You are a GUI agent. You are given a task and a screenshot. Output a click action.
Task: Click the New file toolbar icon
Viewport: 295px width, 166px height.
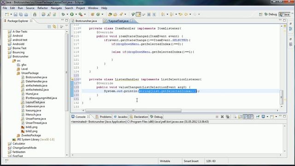click(x=7, y=14)
